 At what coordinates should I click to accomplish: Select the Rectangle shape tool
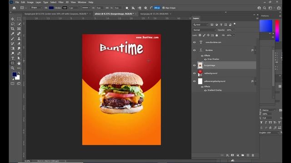[12, 63]
